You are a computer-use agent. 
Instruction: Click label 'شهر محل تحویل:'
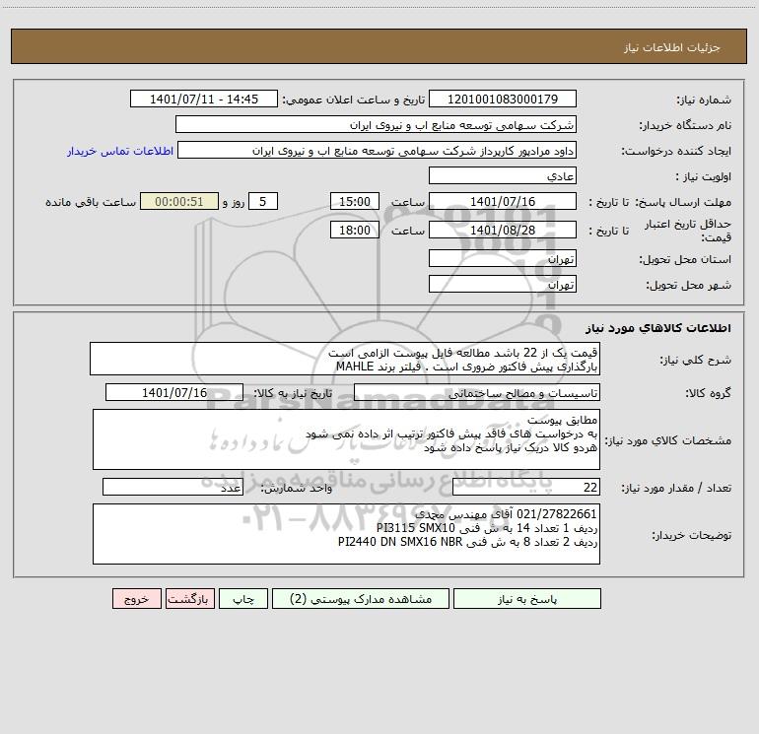[689, 285]
